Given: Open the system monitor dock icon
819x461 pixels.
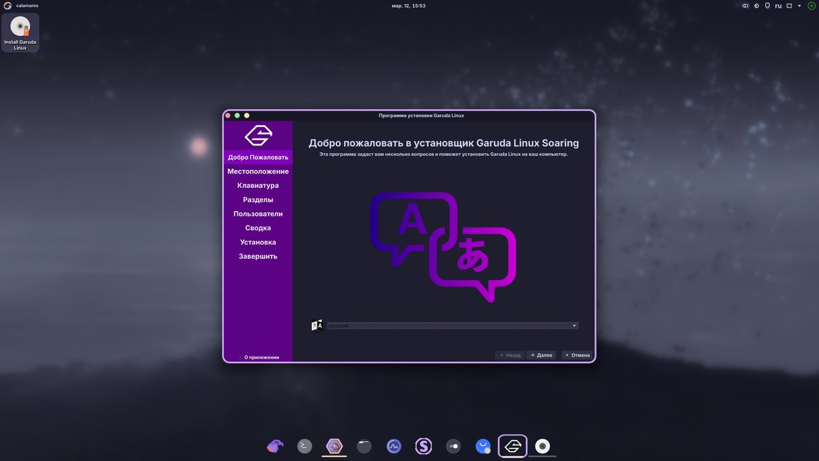Looking at the screenshot, I should pyautogui.click(x=394, y=446).
